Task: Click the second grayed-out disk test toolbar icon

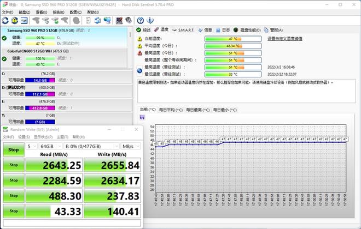Action: click(x=45, y=20)
